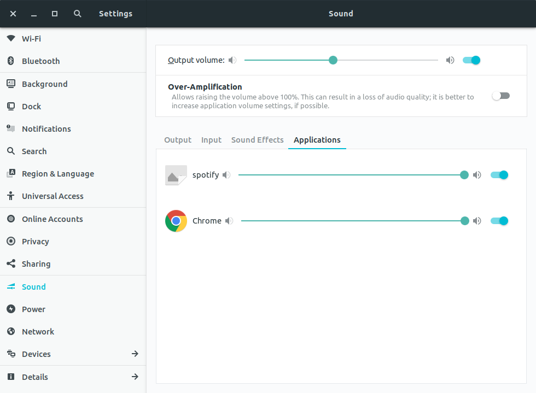Click the spotify application icon
536x393 pixels.
point(176,175)
